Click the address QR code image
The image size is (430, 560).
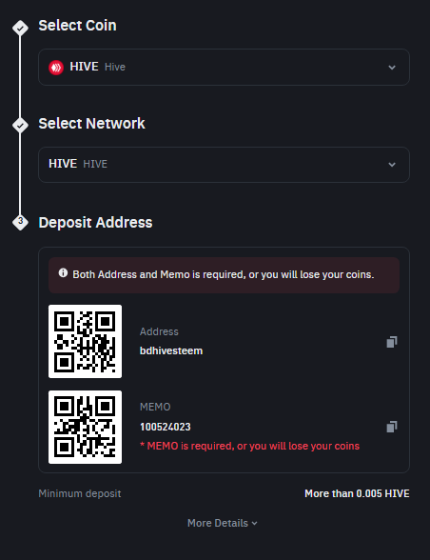click(x=85, y=341)
